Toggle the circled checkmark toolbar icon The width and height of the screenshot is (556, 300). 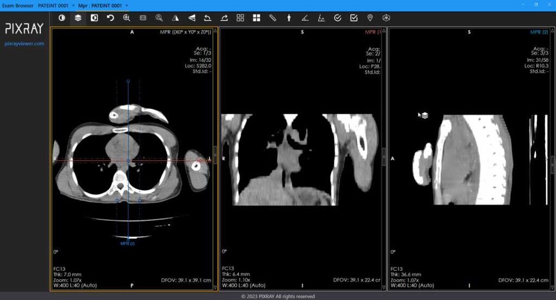[x=338, y=18]
